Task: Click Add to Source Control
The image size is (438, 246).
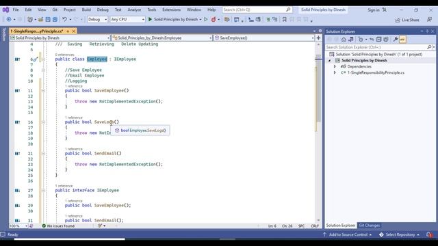Action: tap(348, 235)
